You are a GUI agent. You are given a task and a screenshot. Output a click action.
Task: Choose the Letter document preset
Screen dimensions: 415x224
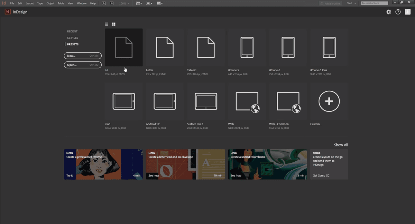165,47
